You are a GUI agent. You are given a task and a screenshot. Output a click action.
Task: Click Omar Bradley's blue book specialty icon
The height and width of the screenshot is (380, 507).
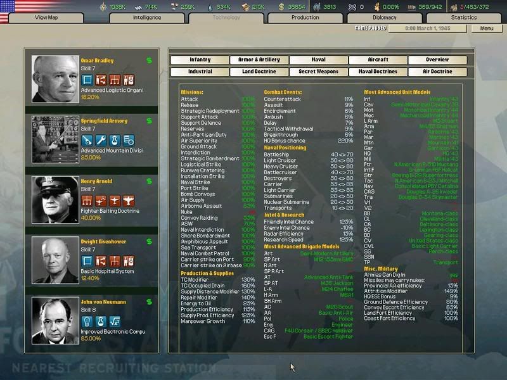pyautogui.click(x=87, y=80)
